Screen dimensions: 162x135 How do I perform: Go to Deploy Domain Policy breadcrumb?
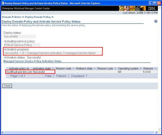point(38,17)
